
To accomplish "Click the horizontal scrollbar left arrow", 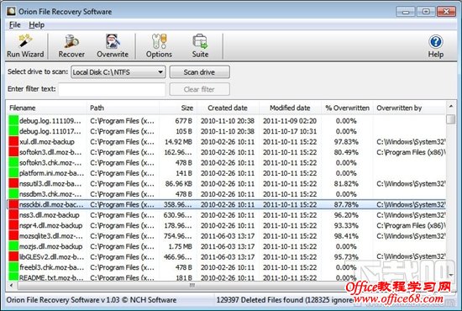I will pyautogui.click(x=11, y=285).
